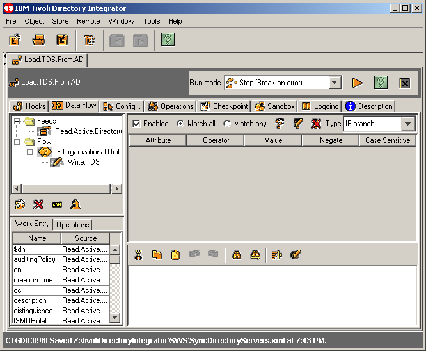Select the Match any radio button

pos(226,124)
